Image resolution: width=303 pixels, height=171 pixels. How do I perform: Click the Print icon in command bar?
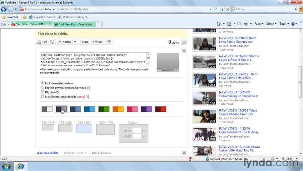pos(245,24)
